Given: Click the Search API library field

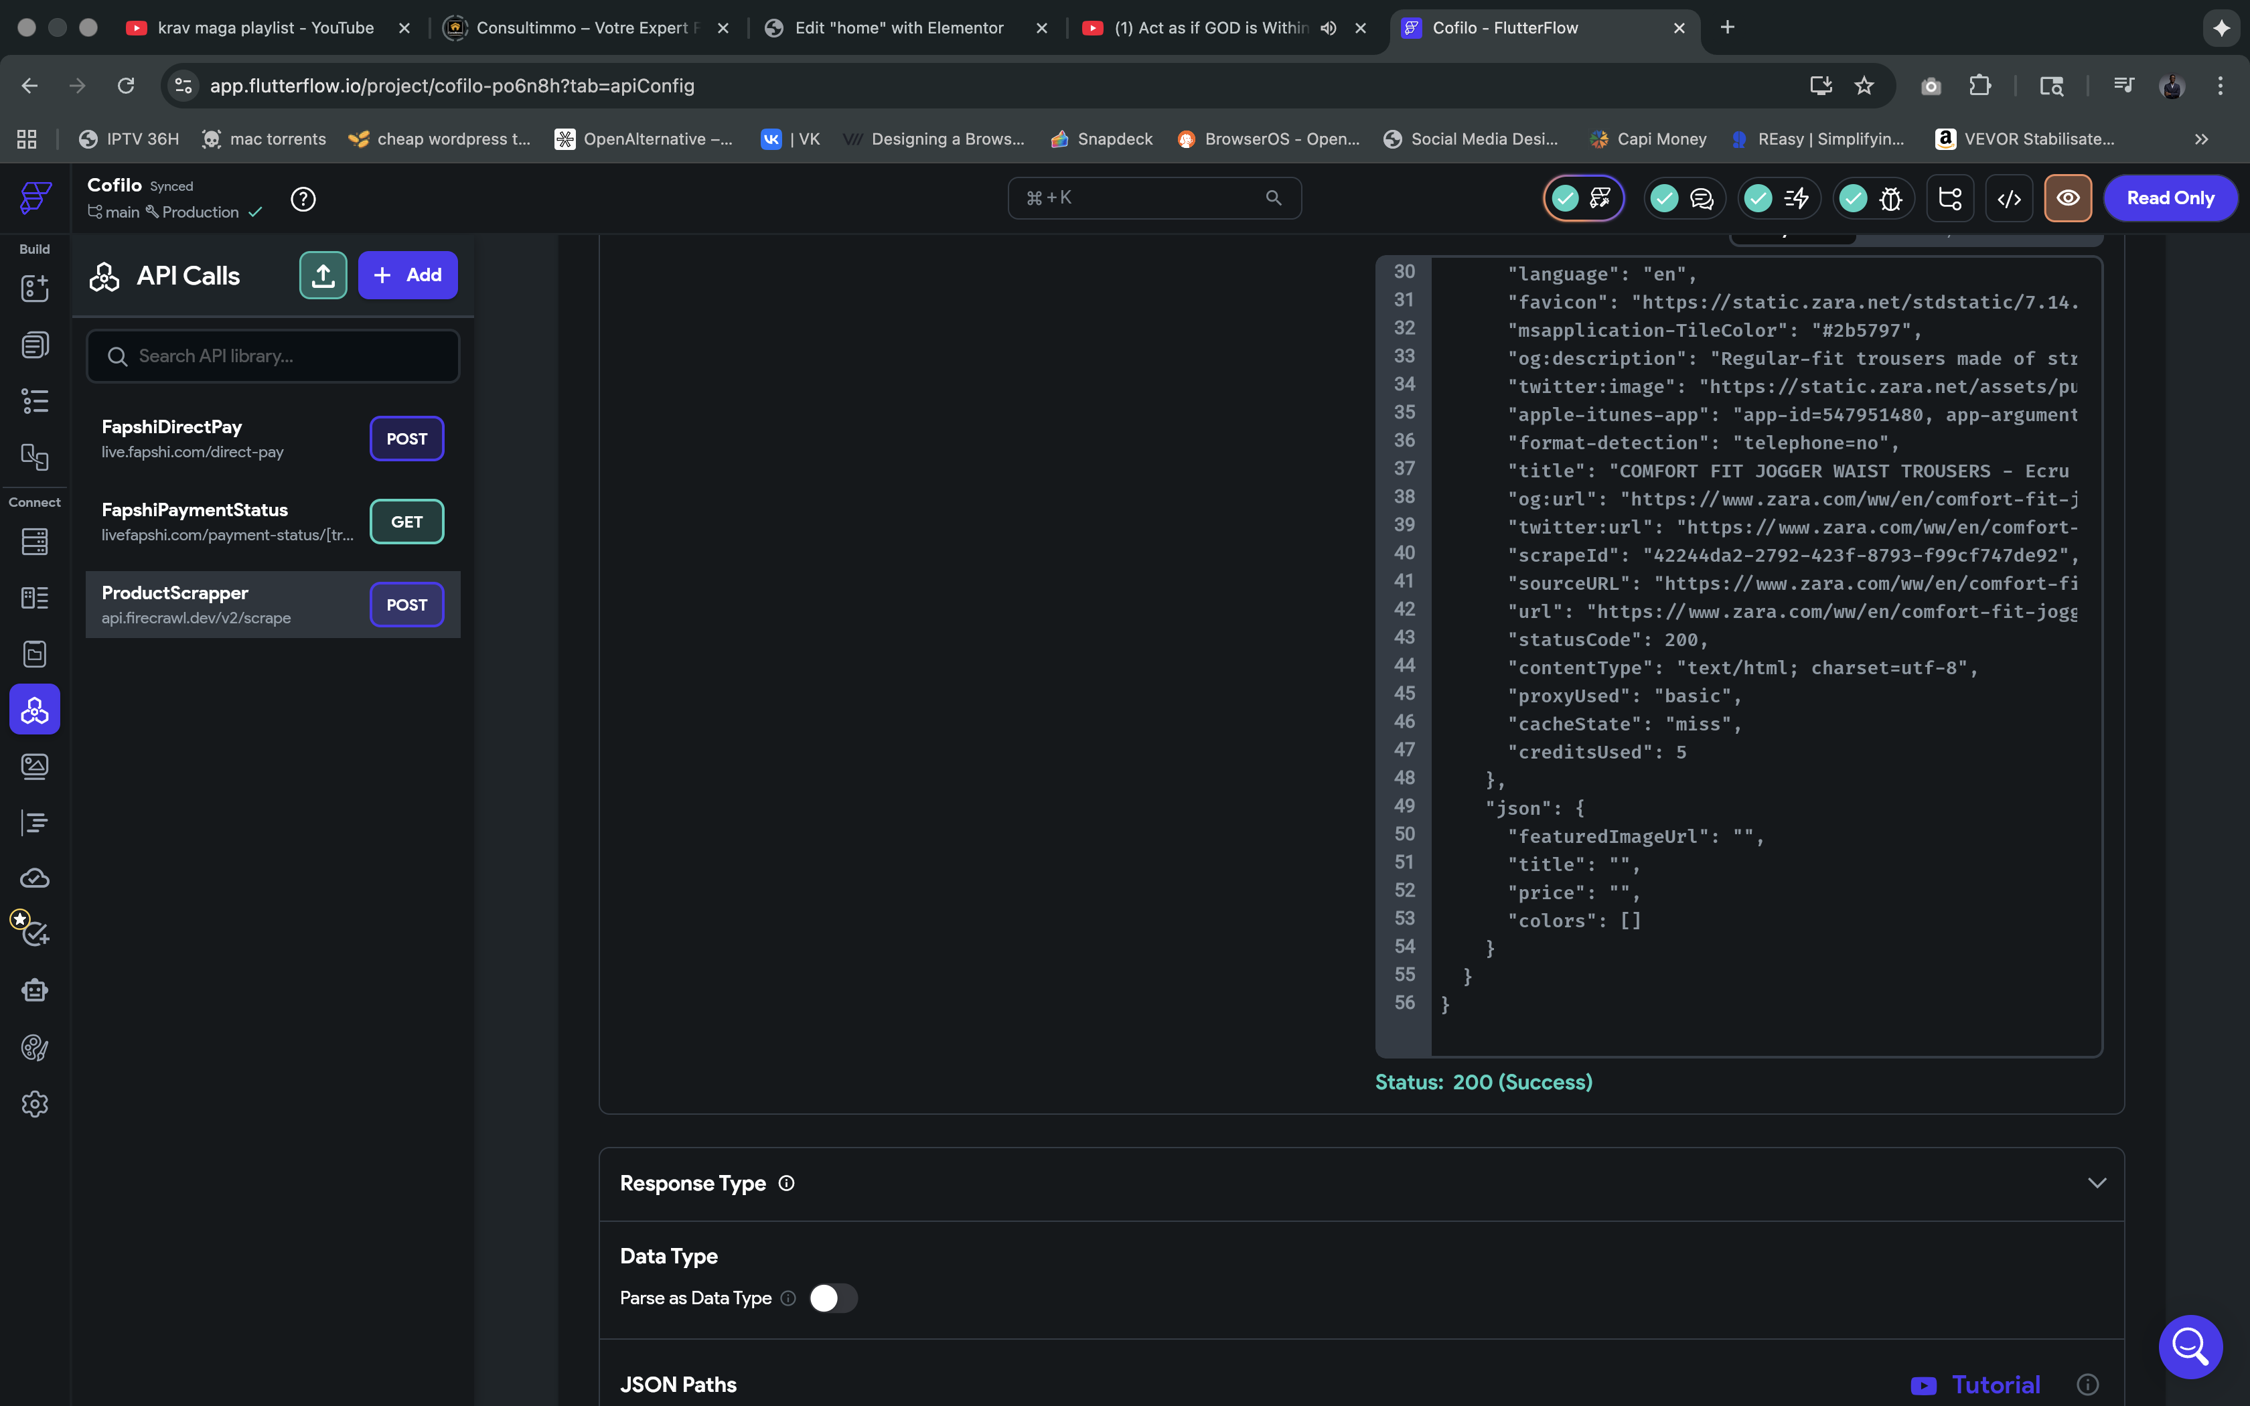Looking at the screenshot, I should 273,356.
